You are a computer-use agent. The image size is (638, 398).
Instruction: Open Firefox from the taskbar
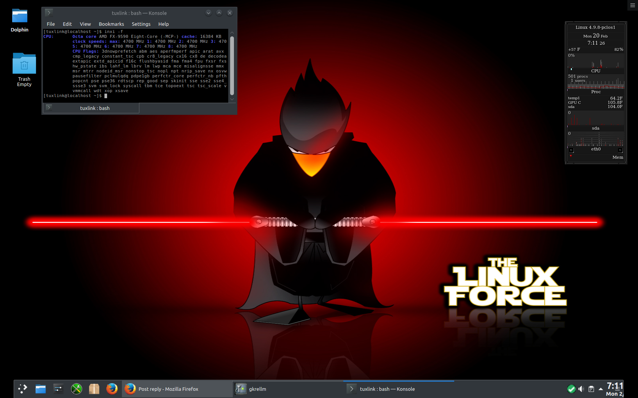tap(112, 389)
